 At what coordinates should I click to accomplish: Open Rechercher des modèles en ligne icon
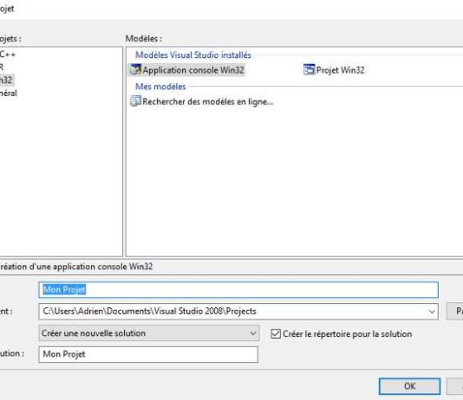pos(135,101)
